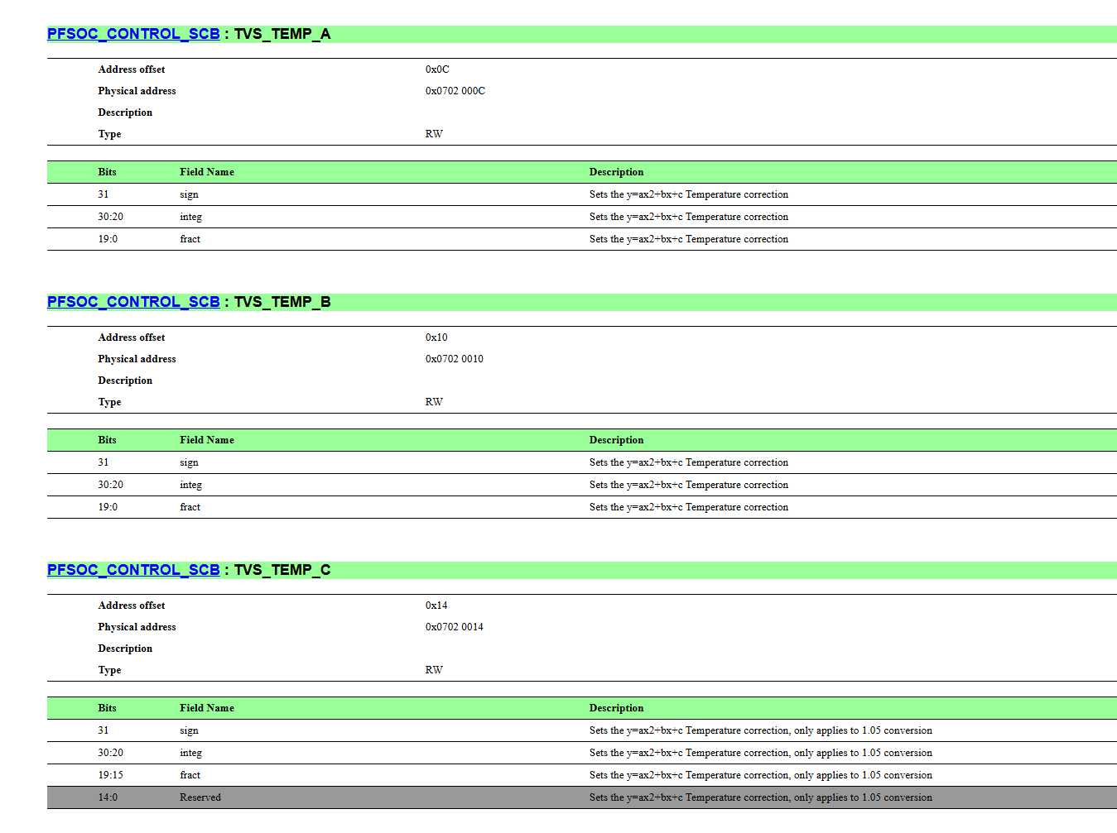
Task: Click 'Description' header in TVS_TEMP_B bits table
Action: point(616,440)
